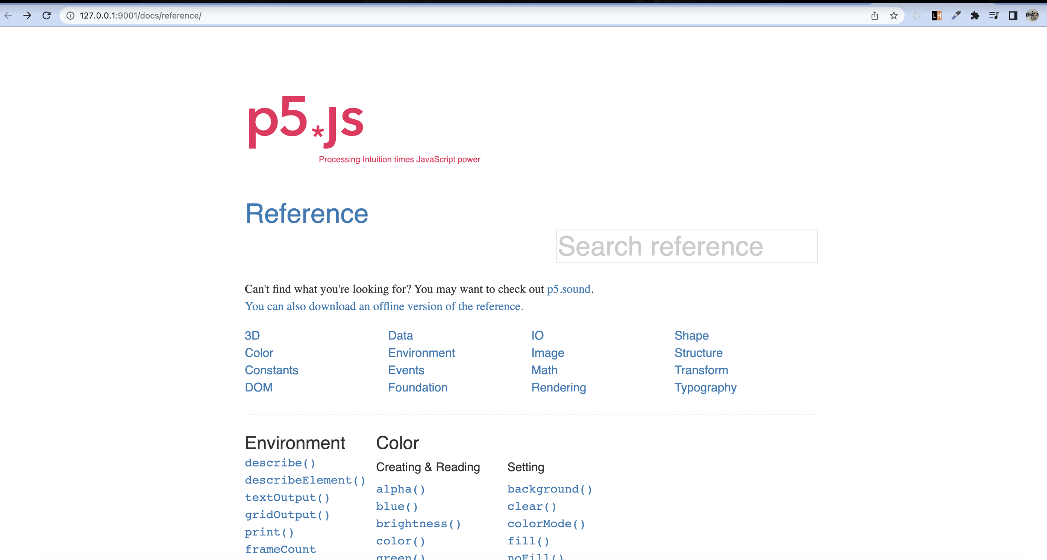Activate the color picker eyedropper extension

(x=956, y=16)
